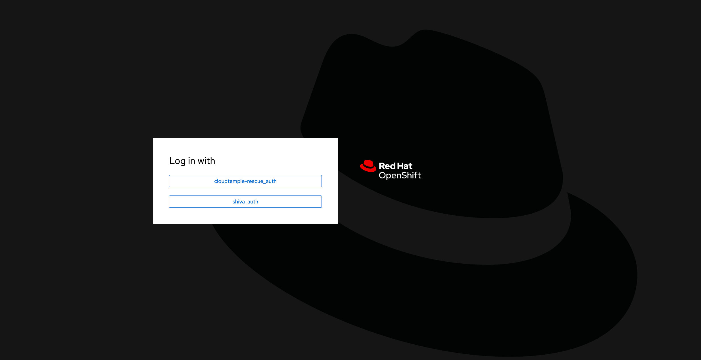Click the "Log in with" heading

coord(192,161)
